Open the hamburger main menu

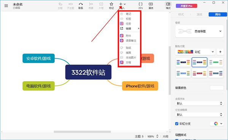point(6,6)
